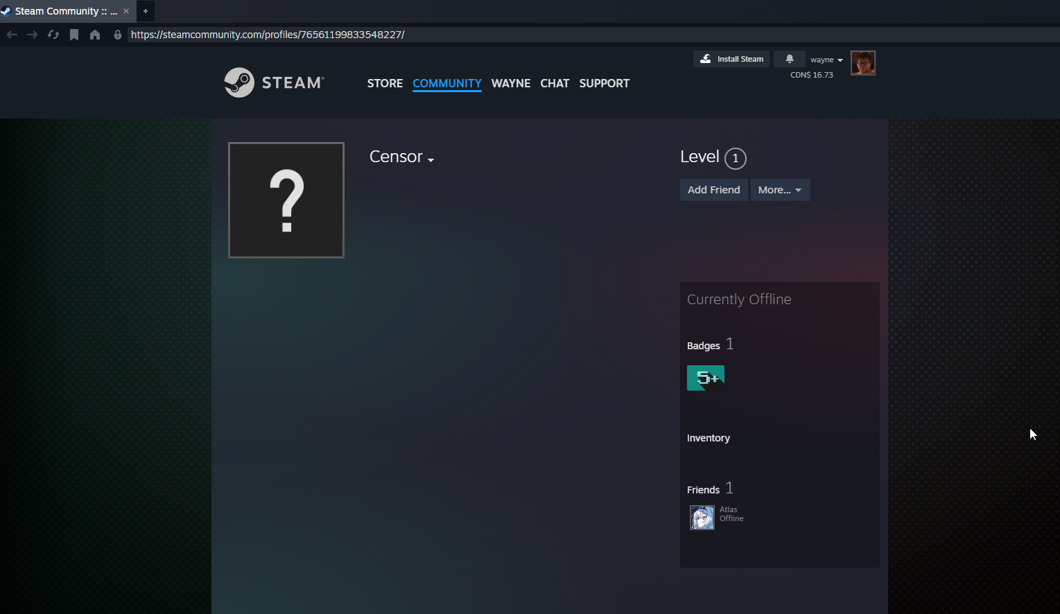This screenshot has width=1060, height=614.
Task: View the CDN$ 16.73 wallet balance
Action: [x=812, y=75]
